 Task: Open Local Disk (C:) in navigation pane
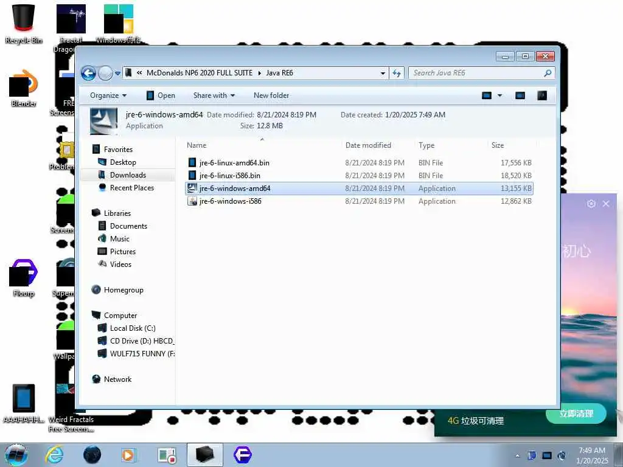tap(133, 328)
